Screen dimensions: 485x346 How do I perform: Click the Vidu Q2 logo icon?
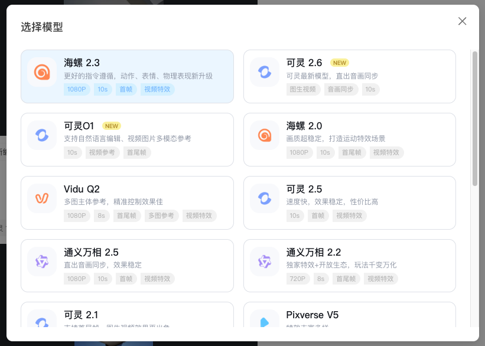[42, 198]
